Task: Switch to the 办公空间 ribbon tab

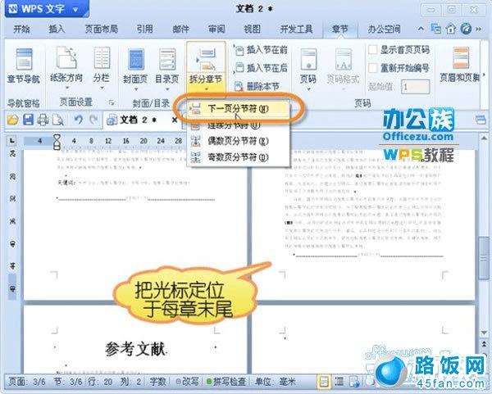Action: (x=384, y=29)
